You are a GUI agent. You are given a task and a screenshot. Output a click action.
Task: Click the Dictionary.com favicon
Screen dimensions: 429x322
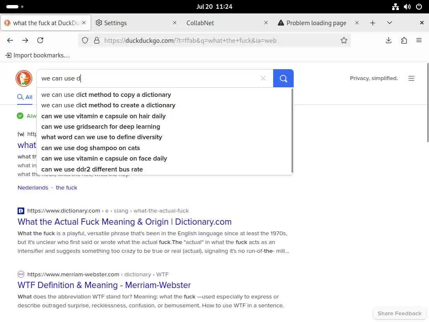pyautogui.click(x=21, y=211)
